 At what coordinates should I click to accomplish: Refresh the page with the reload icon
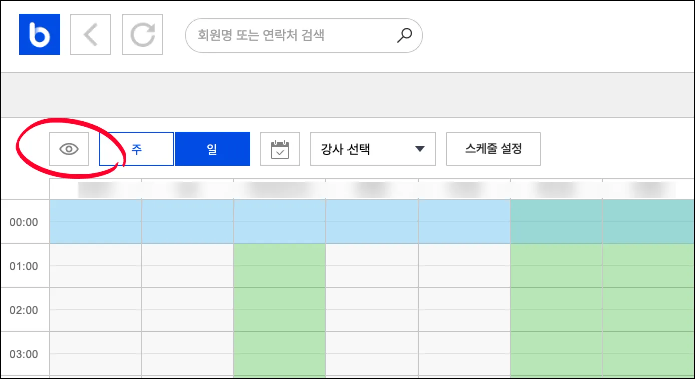tap(143, 34)
